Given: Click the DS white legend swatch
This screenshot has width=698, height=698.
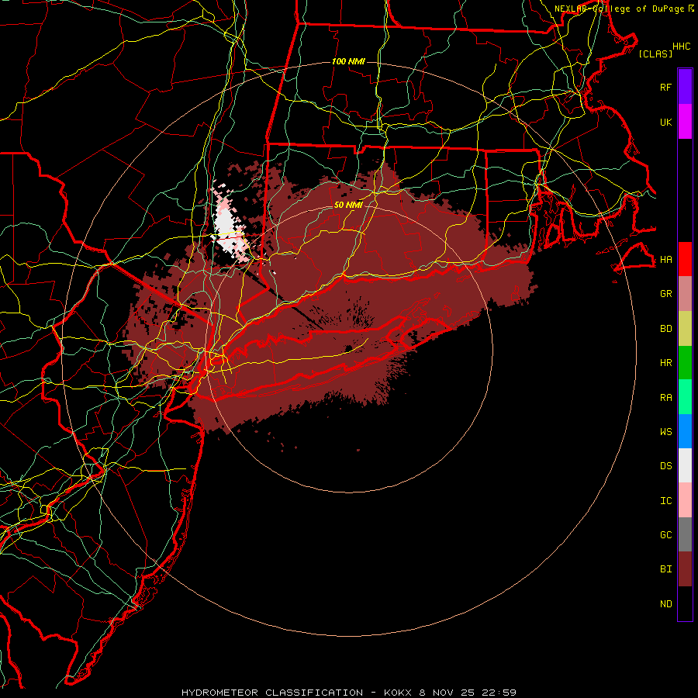Looking at the screenshot, I should point(685,465).
